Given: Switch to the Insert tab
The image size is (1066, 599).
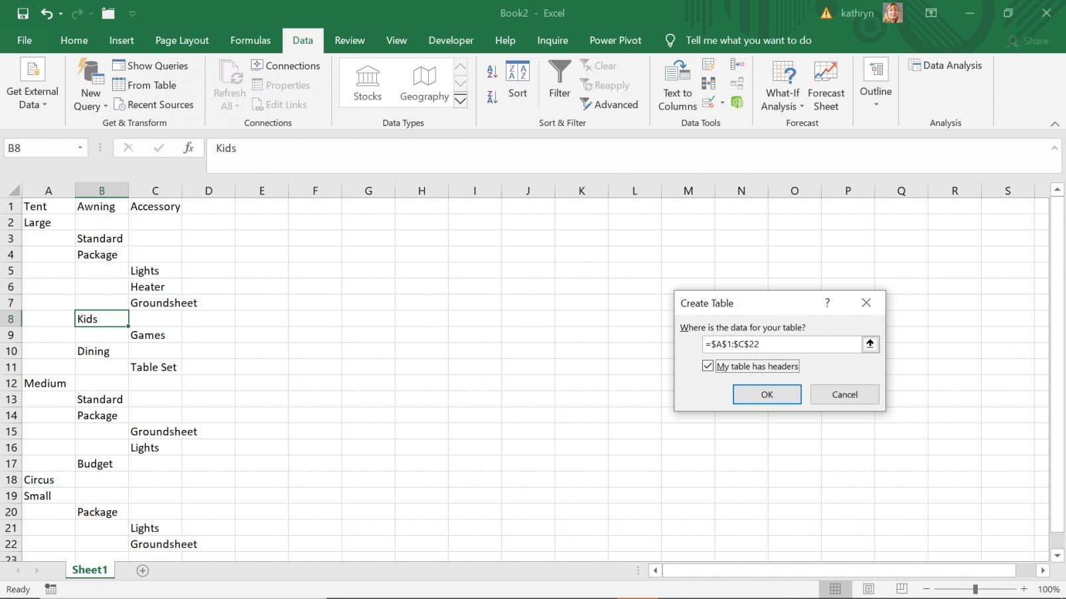Looking at the screenshot, I should tap(121, 40).
